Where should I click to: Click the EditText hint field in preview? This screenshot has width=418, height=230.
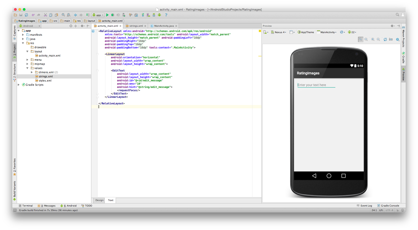point(316,85)
